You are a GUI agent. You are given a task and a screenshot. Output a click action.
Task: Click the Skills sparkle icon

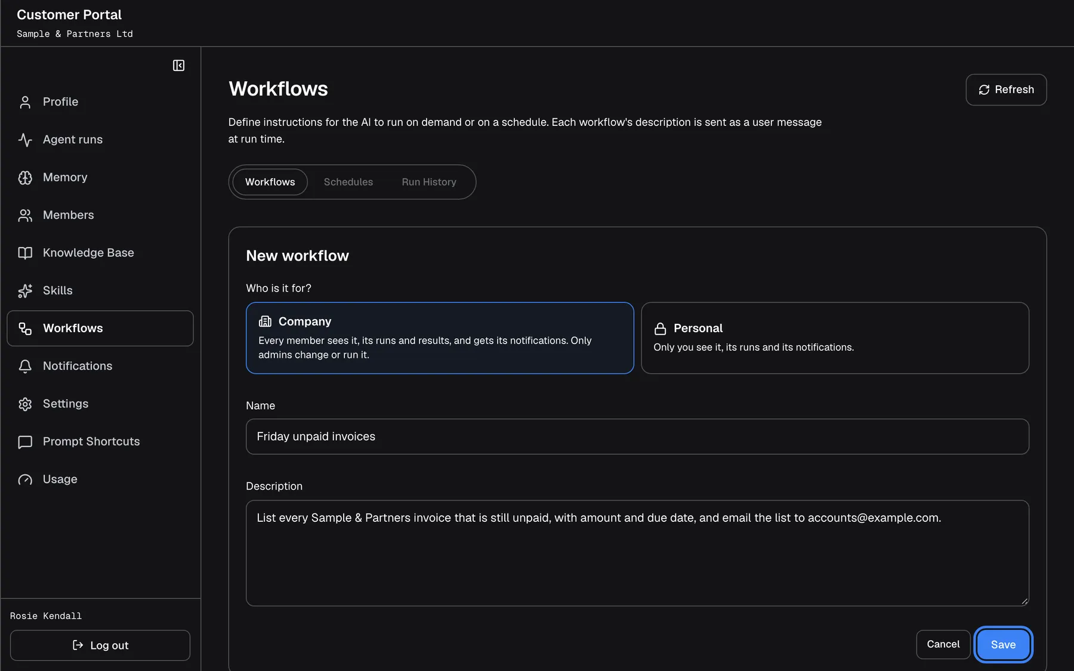[25, 290]
